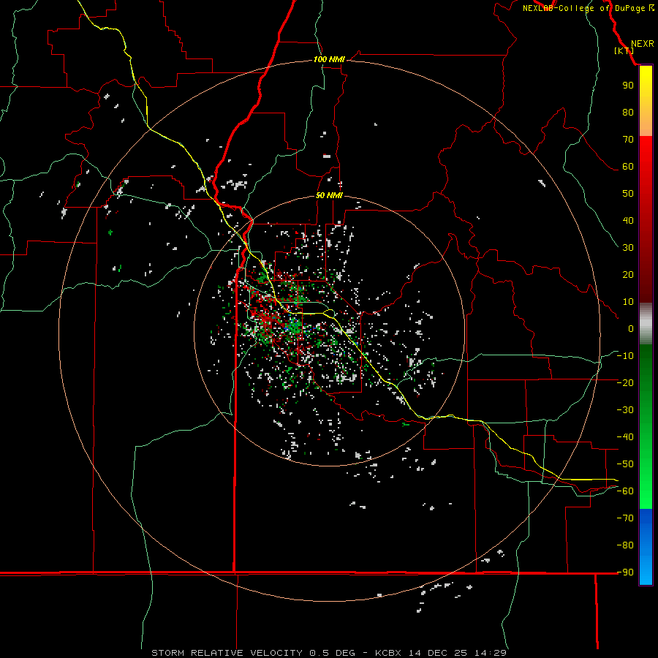This screenshot has height=658, width=658.
Task: Click the -80 scale value
Action: pyautogui.click(x=625, y=545)
